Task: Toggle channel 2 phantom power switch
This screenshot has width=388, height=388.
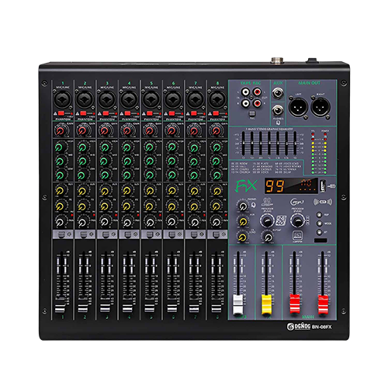Action: coord(83,113)
